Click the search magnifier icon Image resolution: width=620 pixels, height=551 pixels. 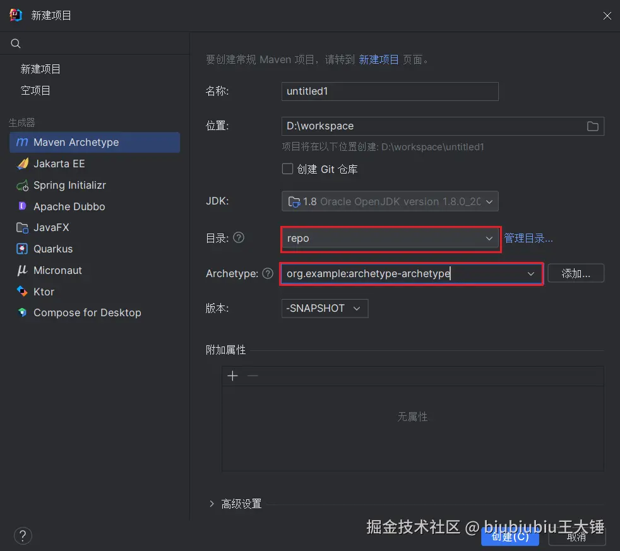15,44
